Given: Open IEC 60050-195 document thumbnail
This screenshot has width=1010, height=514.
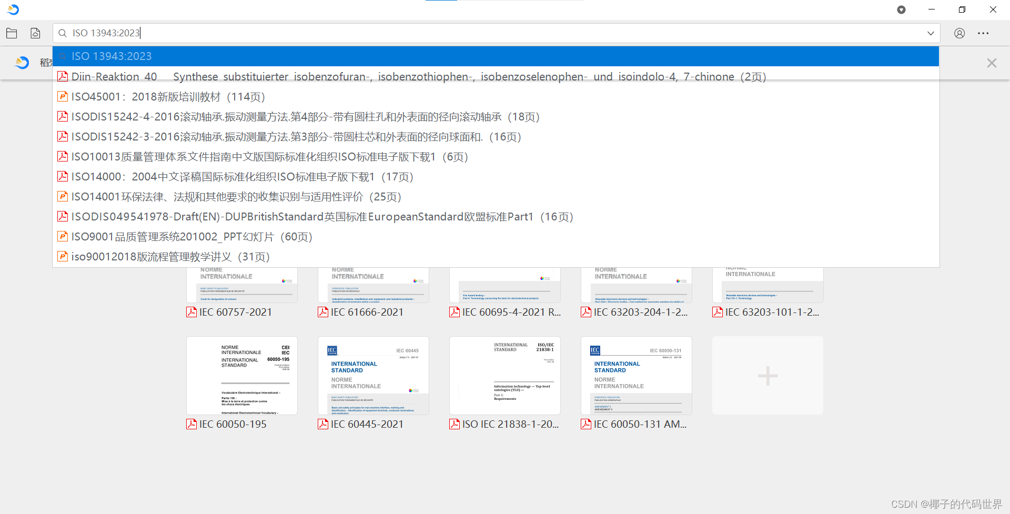Looking at the screenshot, I should pyautogui.click(x=242, y=376).
